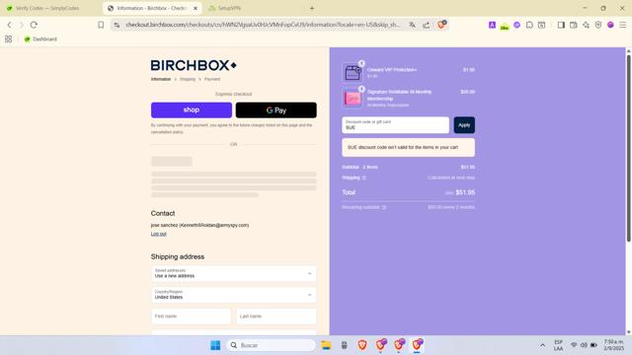
Task: Open the Brave Shields lion icon
Action: [441, 25]
